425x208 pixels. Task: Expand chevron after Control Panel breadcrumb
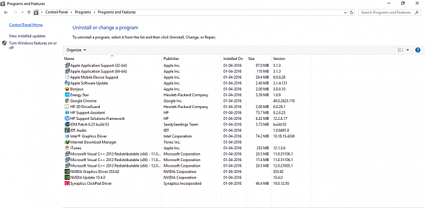pyautogui.click(x=71, y=12)
